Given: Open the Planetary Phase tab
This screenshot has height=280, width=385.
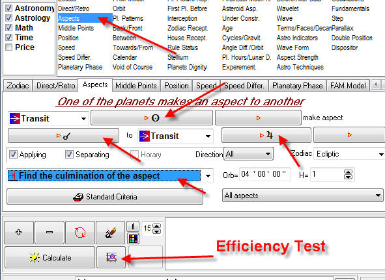Looking at the screenshot, I should tap(297, 86).
